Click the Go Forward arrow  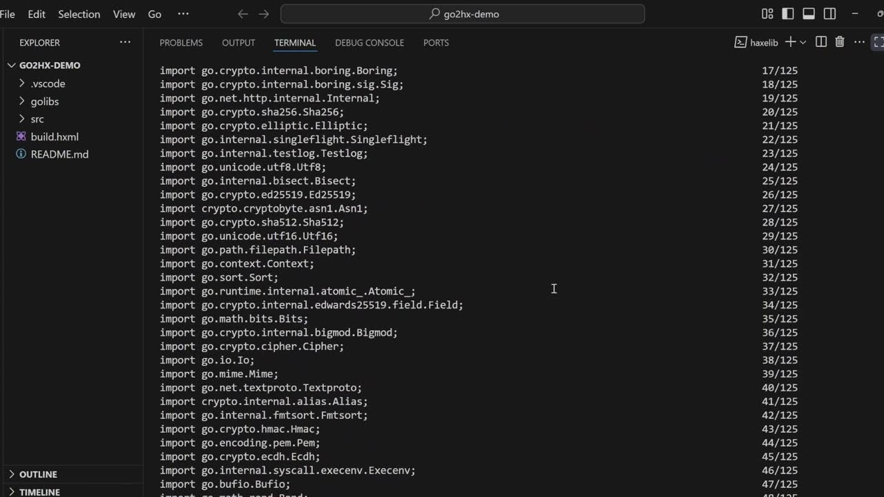click(x=264, y=14)
